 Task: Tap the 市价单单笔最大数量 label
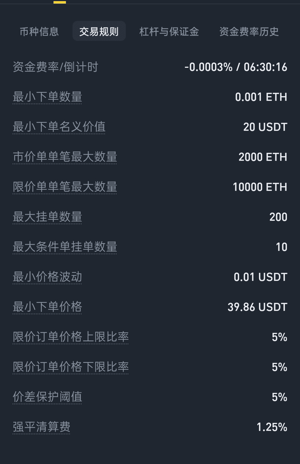pyautogui.click(x=65, y=157)
